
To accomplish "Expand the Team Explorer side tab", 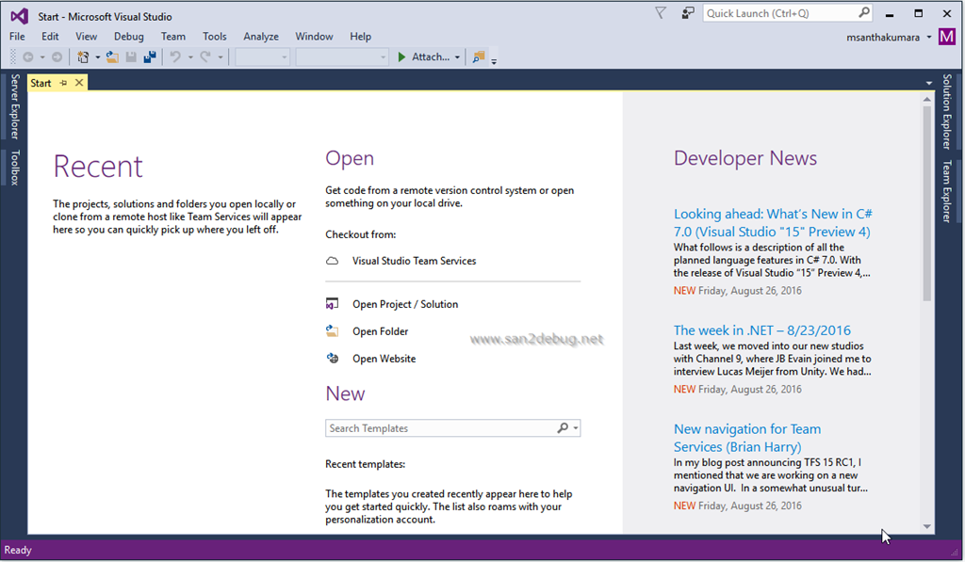I will click(947, 191).
